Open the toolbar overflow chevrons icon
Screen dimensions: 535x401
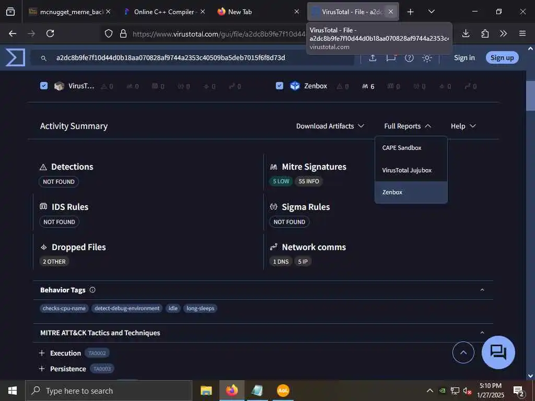click(x=503, y=33)
